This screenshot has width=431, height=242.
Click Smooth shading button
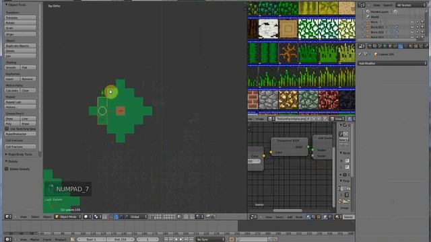12,67
